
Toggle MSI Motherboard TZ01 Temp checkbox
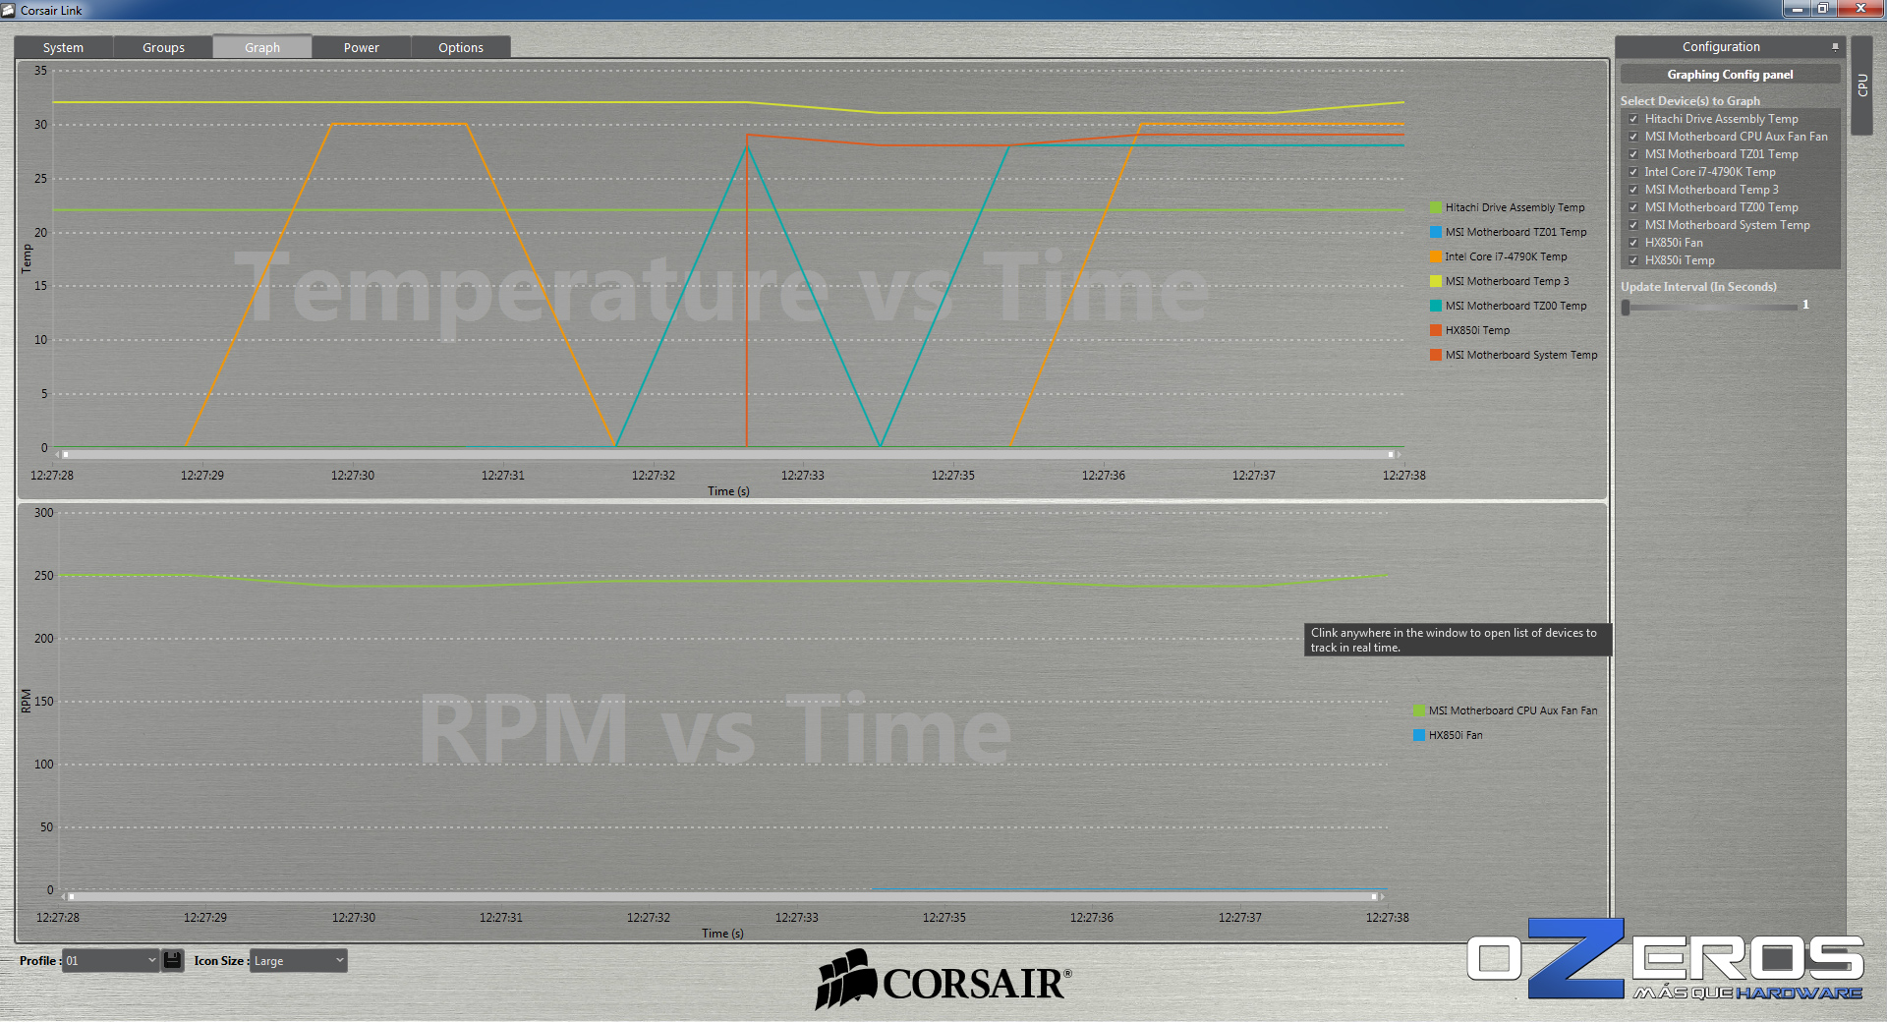pyautogui.click(x=1633, y=154)
